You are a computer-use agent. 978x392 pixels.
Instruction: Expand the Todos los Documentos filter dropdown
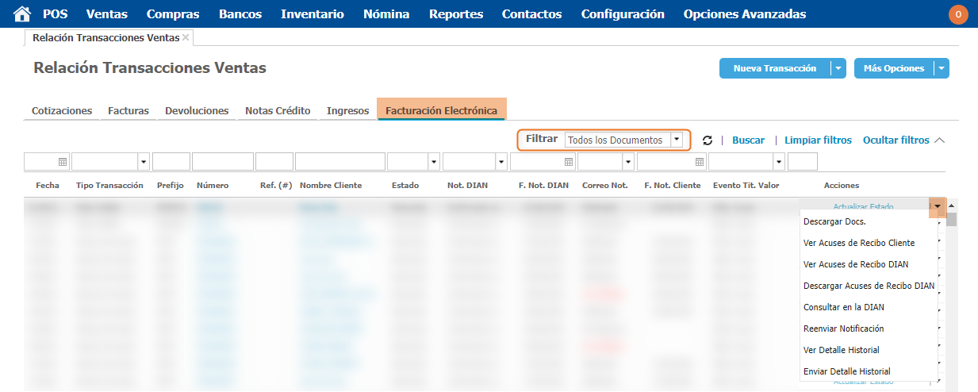click(676, 140)
